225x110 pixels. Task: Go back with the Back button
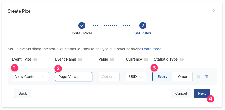click(x=23, y=93)
